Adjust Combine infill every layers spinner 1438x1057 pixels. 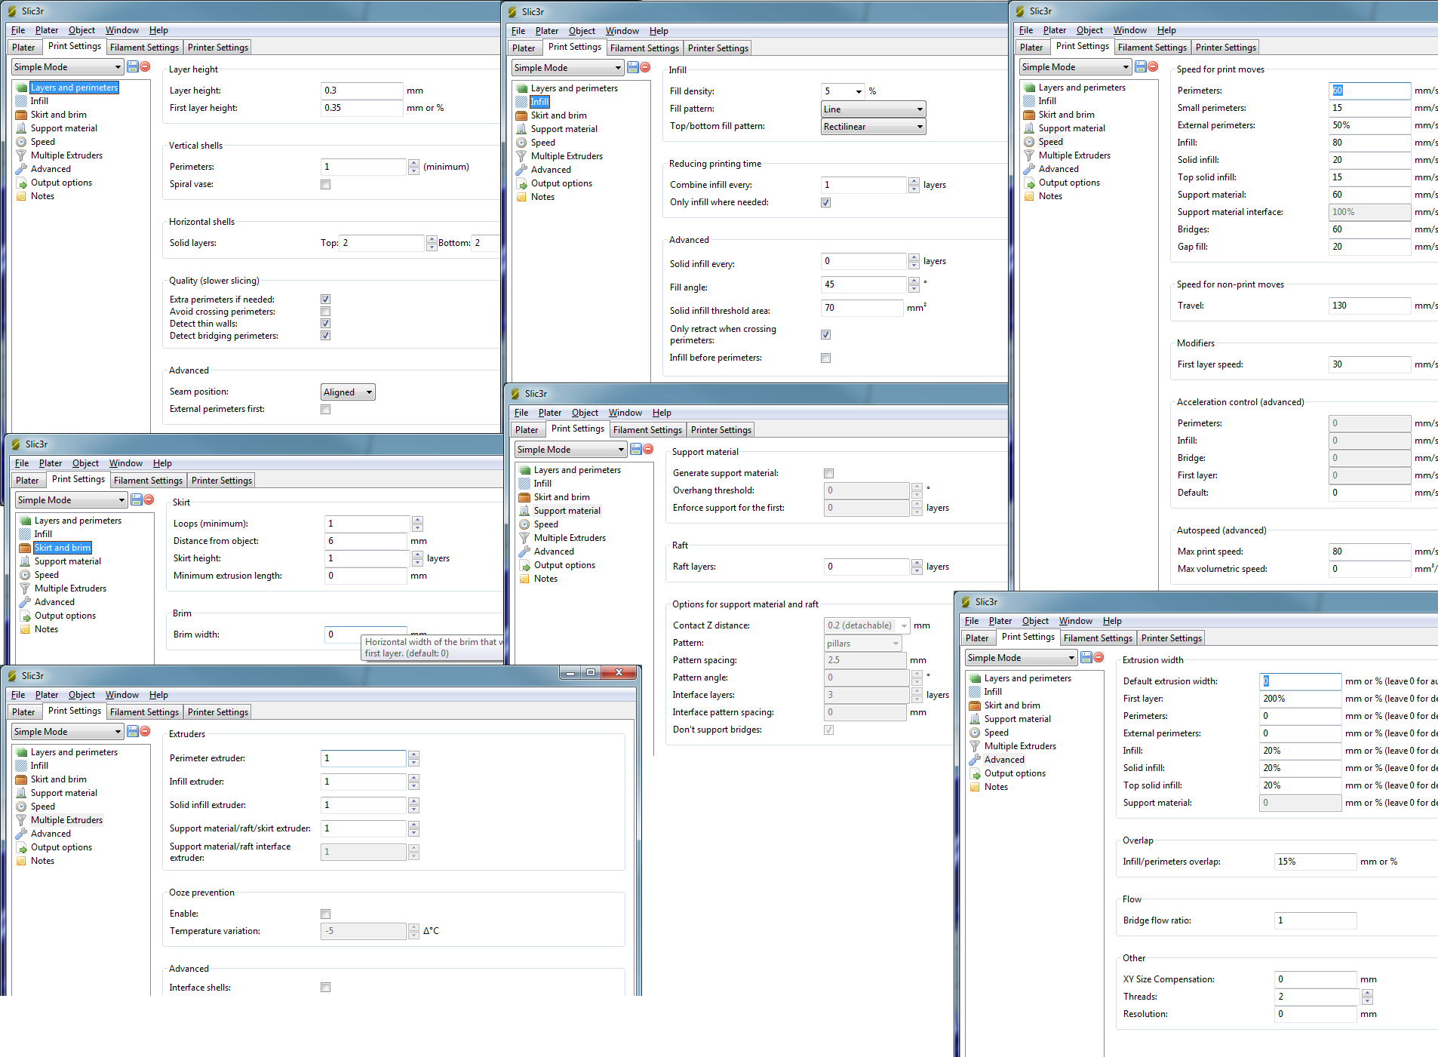914,185
